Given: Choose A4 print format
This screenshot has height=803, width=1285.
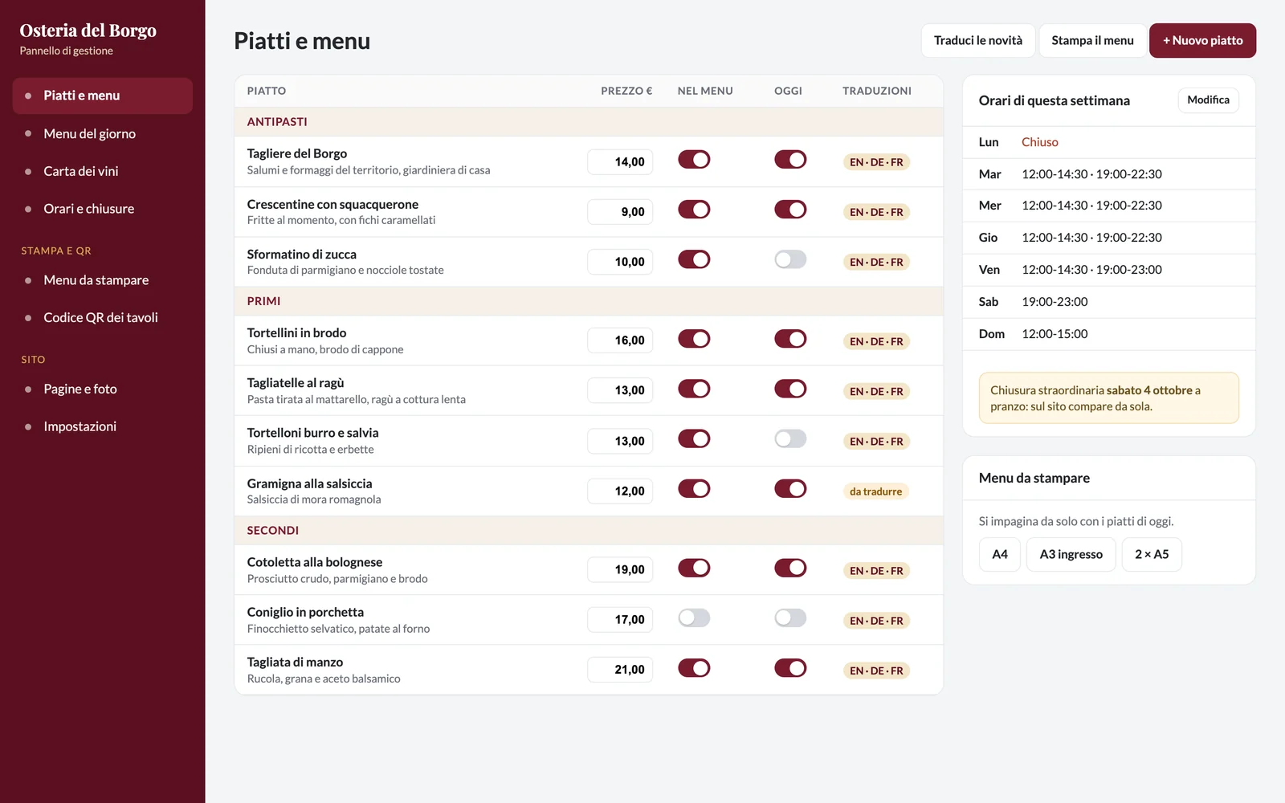Looking at the screenshot, I should pos(1000,554).
